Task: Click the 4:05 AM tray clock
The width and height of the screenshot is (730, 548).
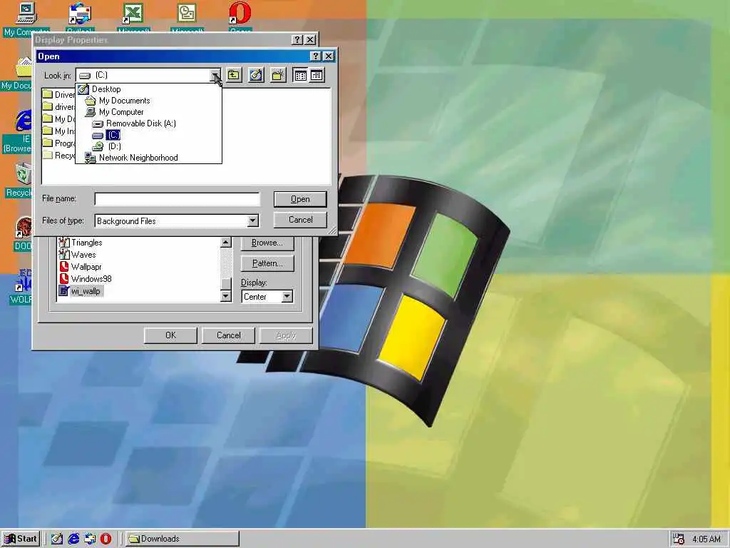Action: click(x=706, y=539)
